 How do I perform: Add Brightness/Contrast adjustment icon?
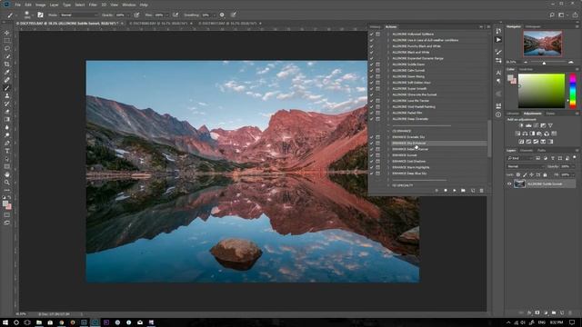click(x=521, y=125)
